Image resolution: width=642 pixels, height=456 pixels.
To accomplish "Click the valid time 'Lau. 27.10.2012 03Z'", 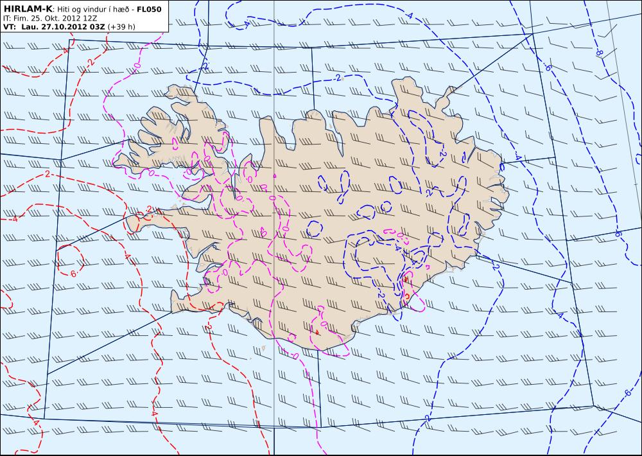I will pyautogui.click(x=63, y=27).
